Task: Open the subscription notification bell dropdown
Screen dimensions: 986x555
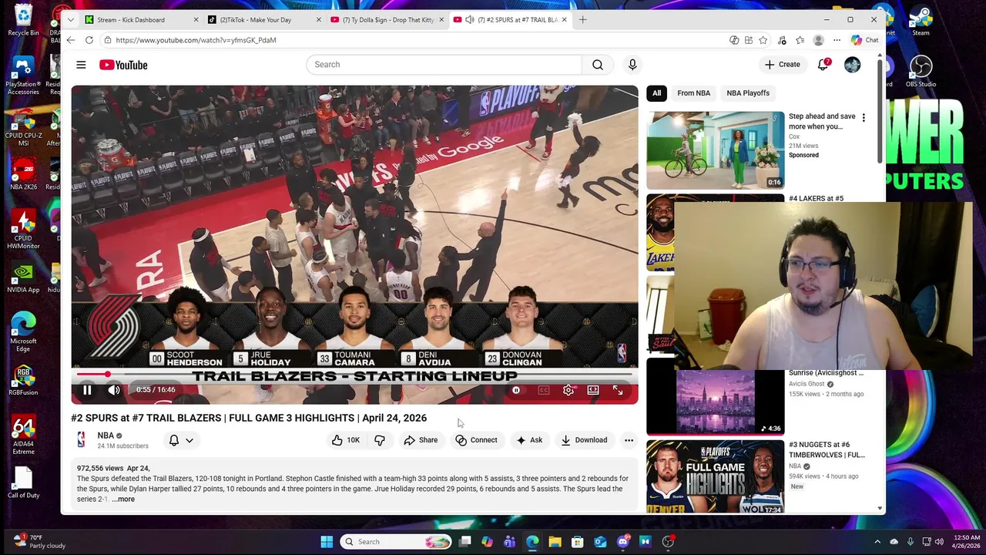Action: (181, 440)
